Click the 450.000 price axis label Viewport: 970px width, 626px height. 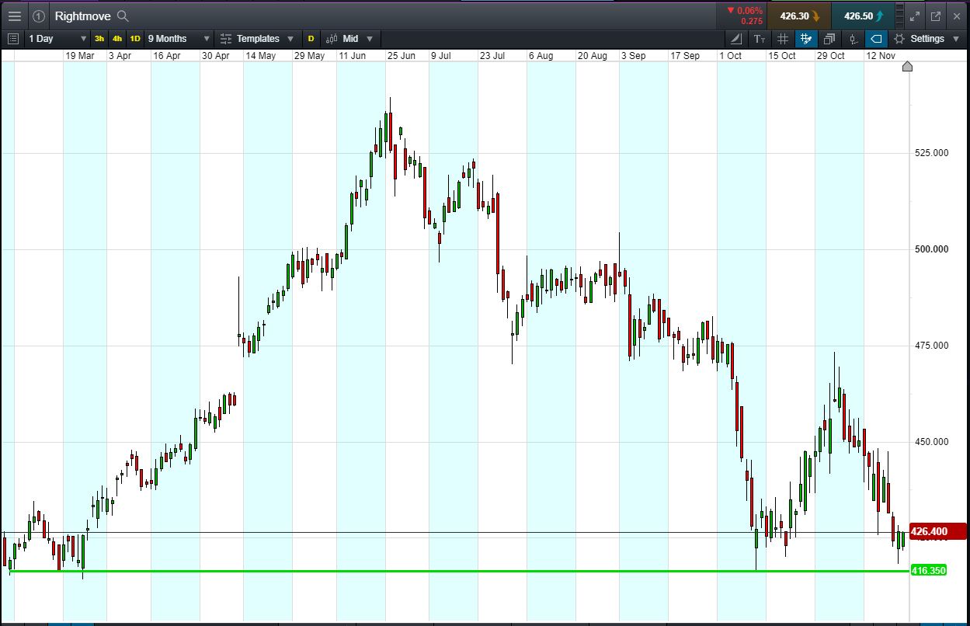(x=932, y=441)
